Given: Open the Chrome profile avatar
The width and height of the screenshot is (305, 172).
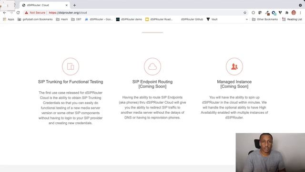Looking at the screenshot, I should pos(294,13).
